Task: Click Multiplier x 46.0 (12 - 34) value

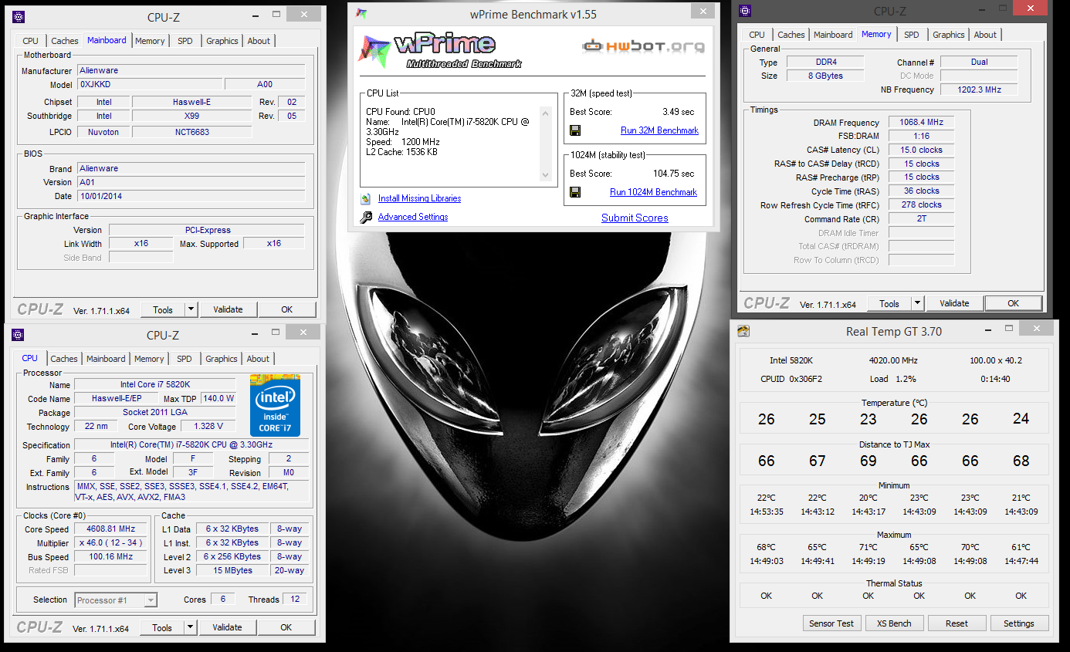Action: (x=110, y=542)
